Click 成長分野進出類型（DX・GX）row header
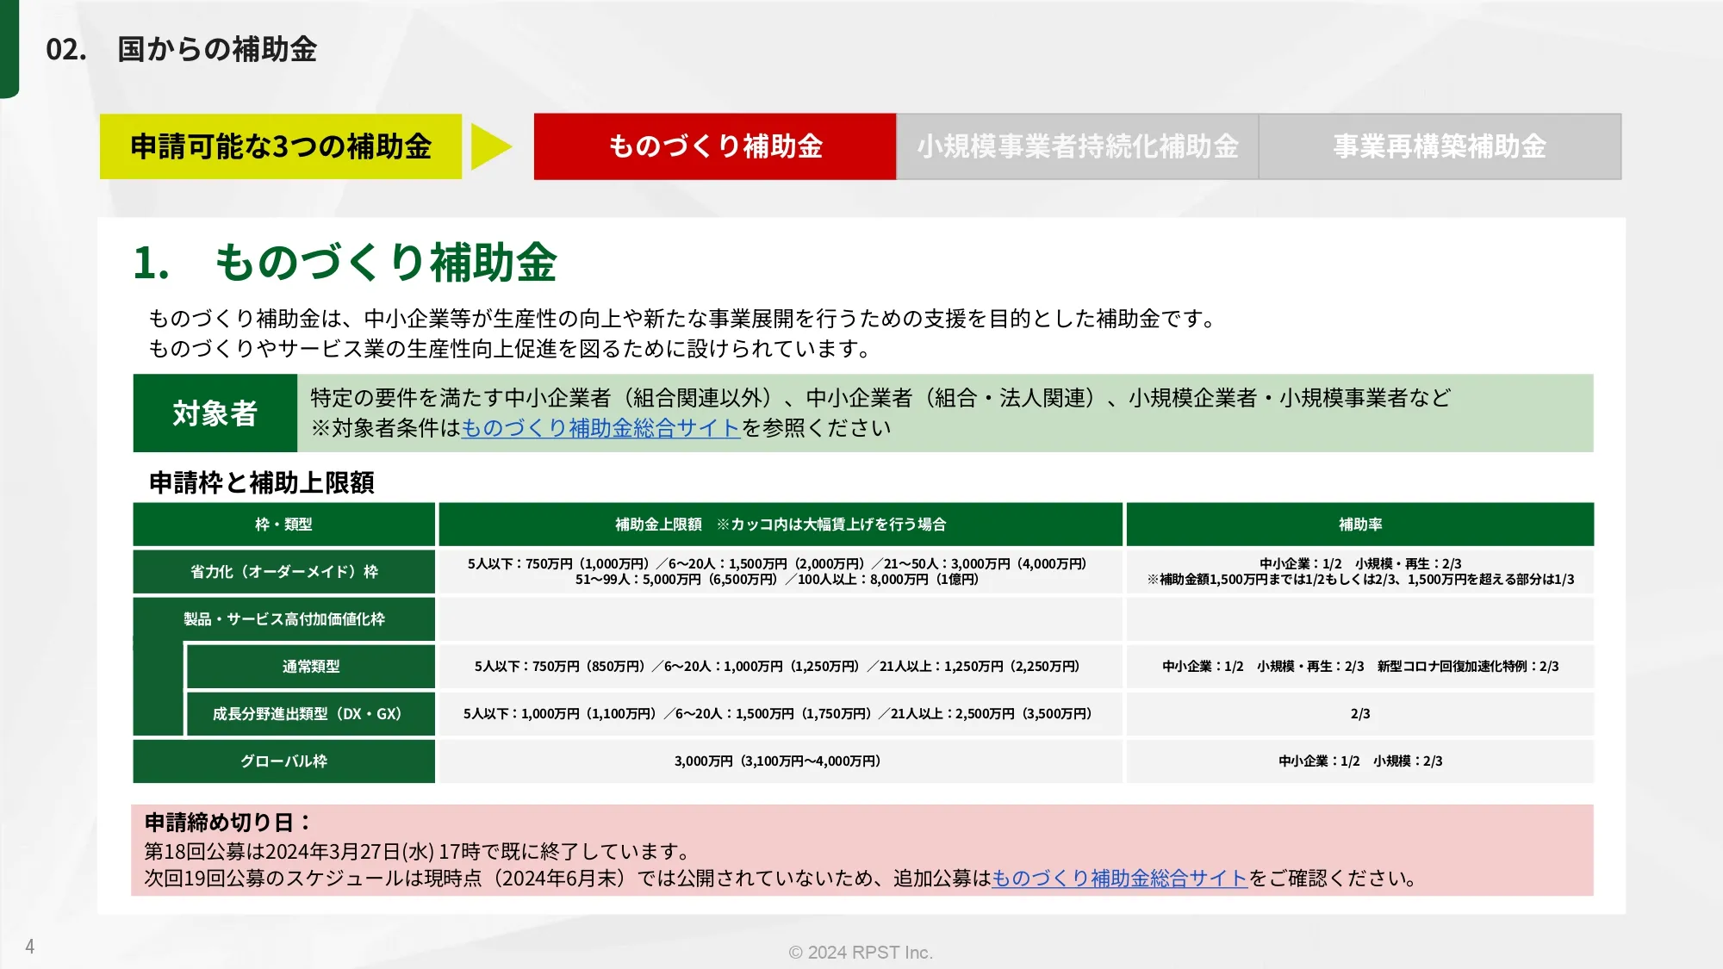 (308, 714)
